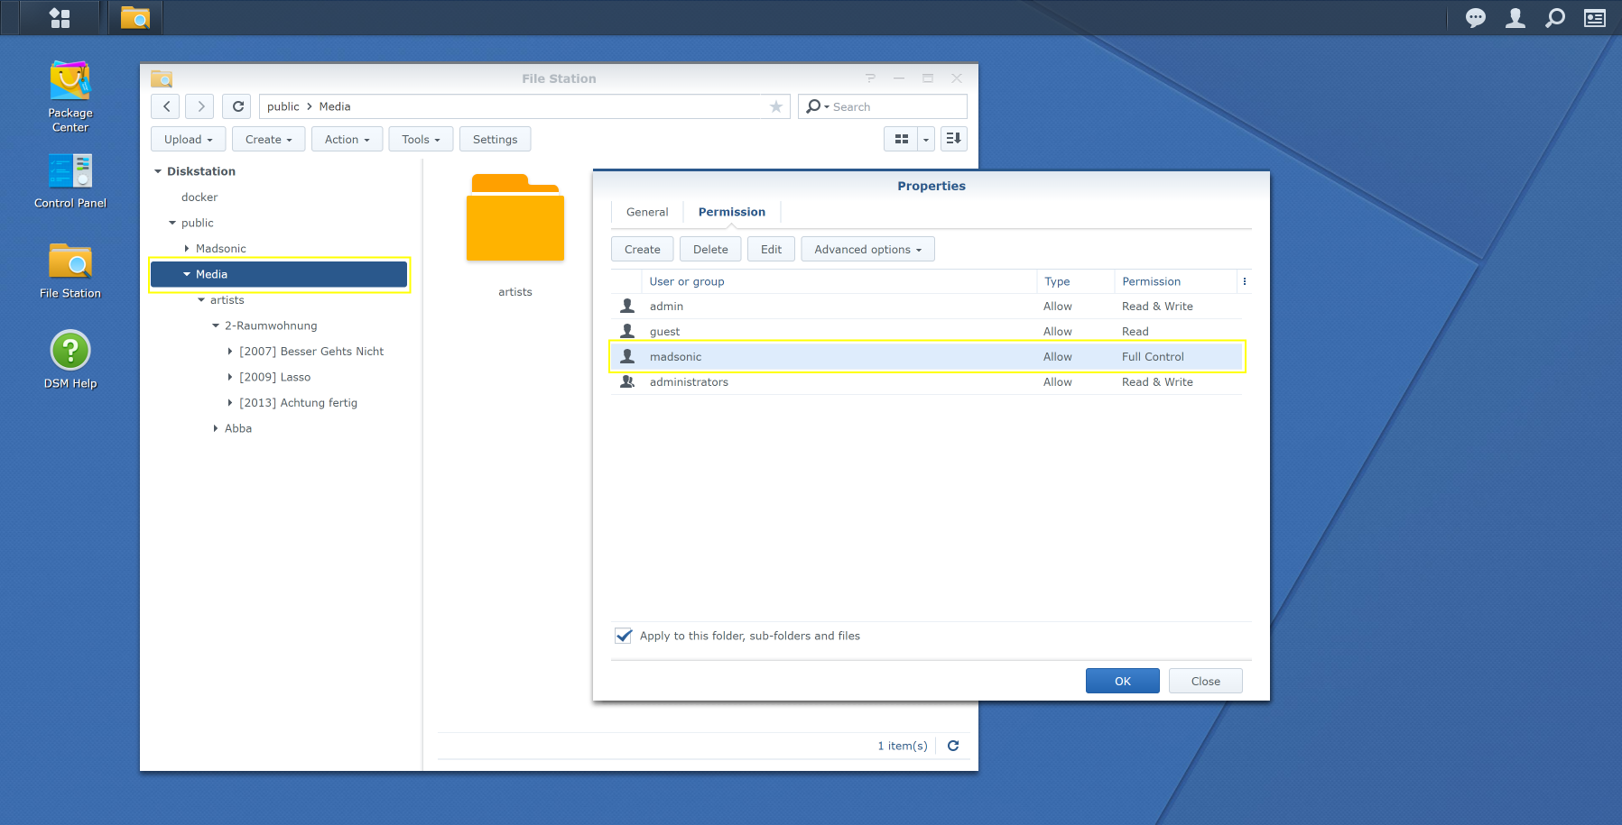Collapse the 2-Raumwohnung tree node

[216, 325]
